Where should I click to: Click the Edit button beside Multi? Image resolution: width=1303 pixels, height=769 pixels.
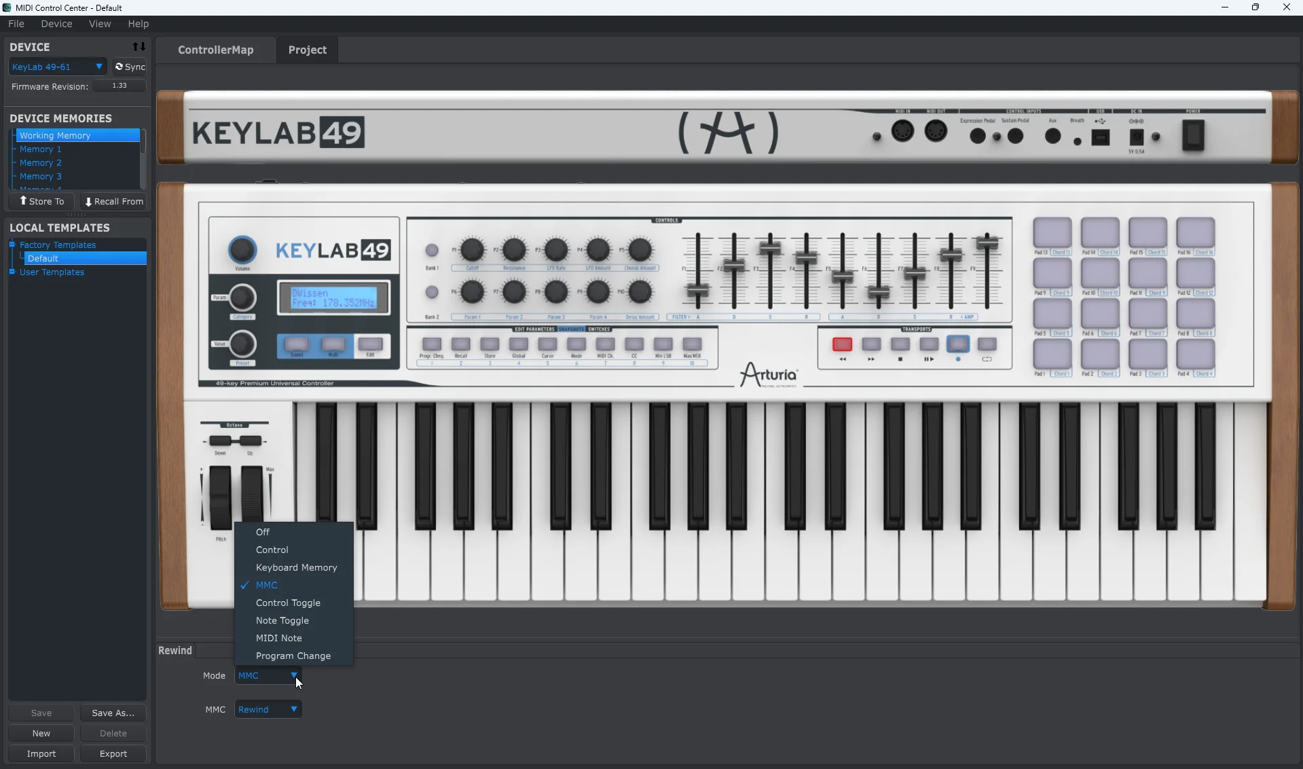pyautogui.click(x=370, y=344)
